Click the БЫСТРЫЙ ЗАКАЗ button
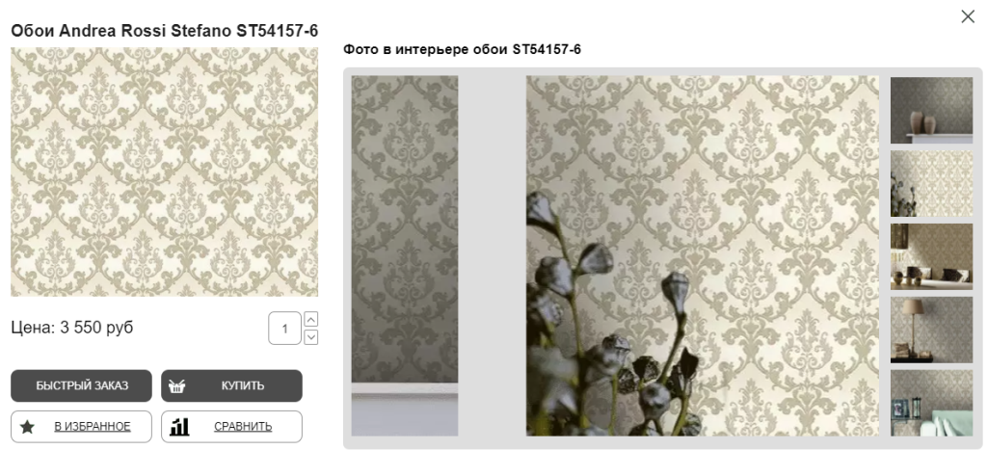Image resolution: width=987 pixels, height=476 pixels. click(81, 385)
